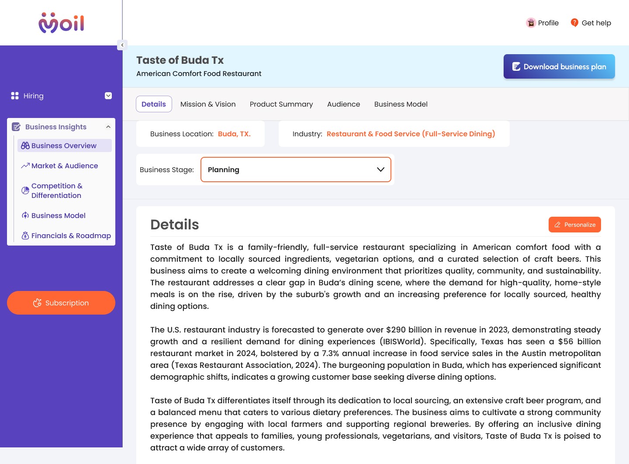Click the Business Insights notepad icon
This screenshot has width=629, height=464.
(x=16, y=127)
